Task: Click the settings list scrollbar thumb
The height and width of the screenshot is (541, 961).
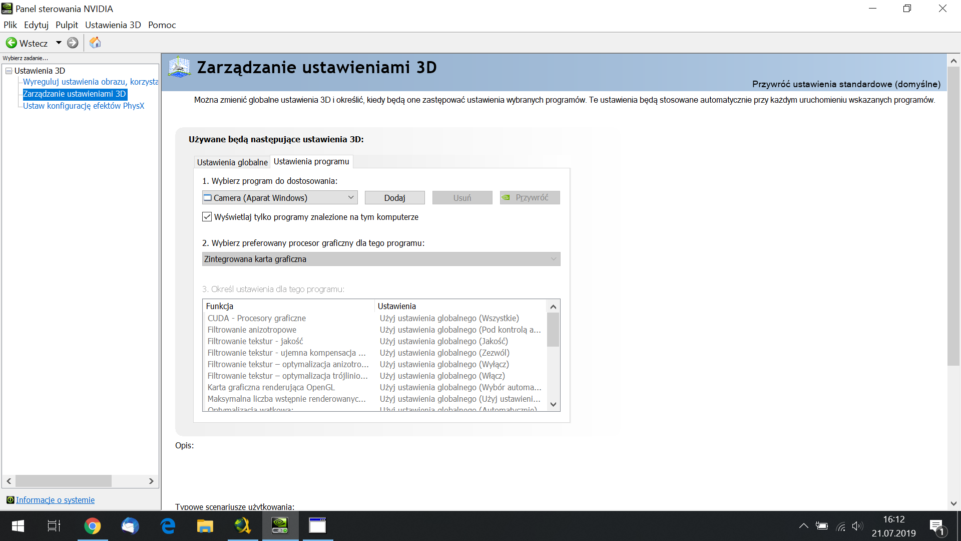Action: click(553, 330)
